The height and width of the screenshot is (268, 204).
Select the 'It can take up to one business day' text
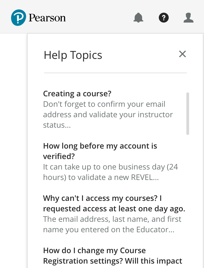tap(110, 167)
